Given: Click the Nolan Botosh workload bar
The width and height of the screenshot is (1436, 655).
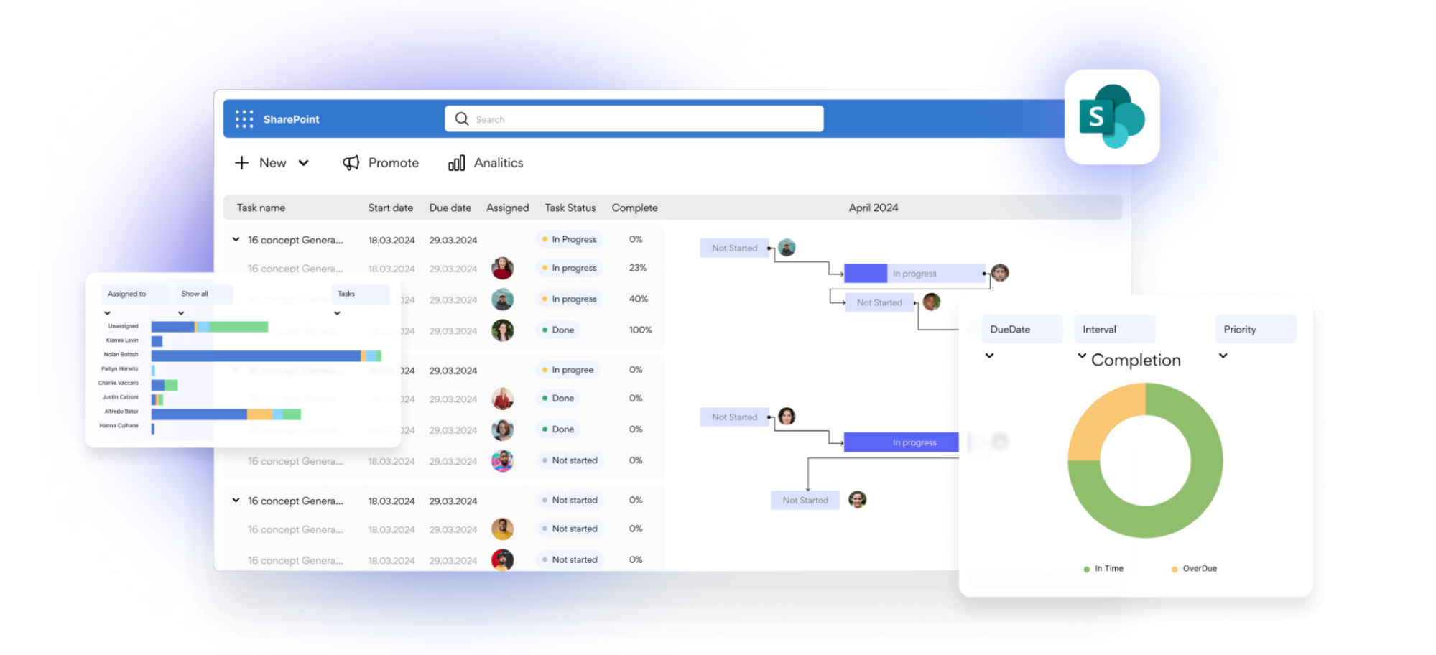Looking at the screenshot, I should (x=267, y=356).
